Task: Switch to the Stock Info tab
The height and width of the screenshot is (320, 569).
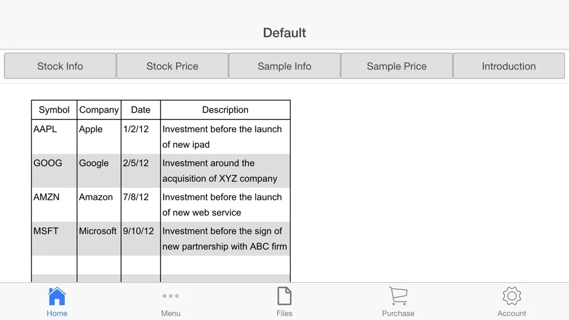Action: point(60,66)
